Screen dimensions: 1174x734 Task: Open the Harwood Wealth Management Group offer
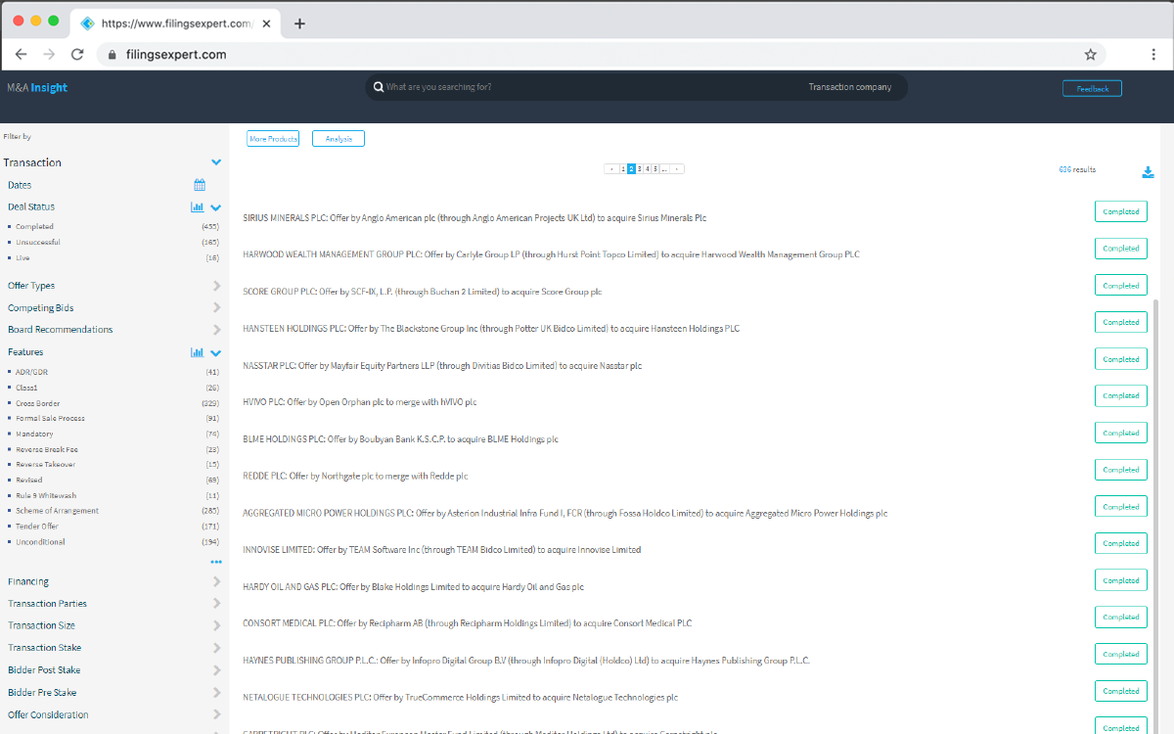click(x=551, y=254)
